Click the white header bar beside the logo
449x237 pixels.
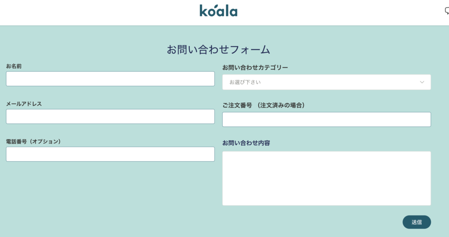point(110,12)
